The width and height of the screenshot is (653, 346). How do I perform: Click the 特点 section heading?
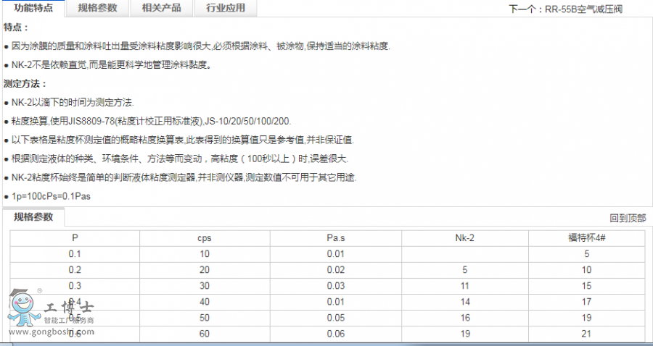16,28
